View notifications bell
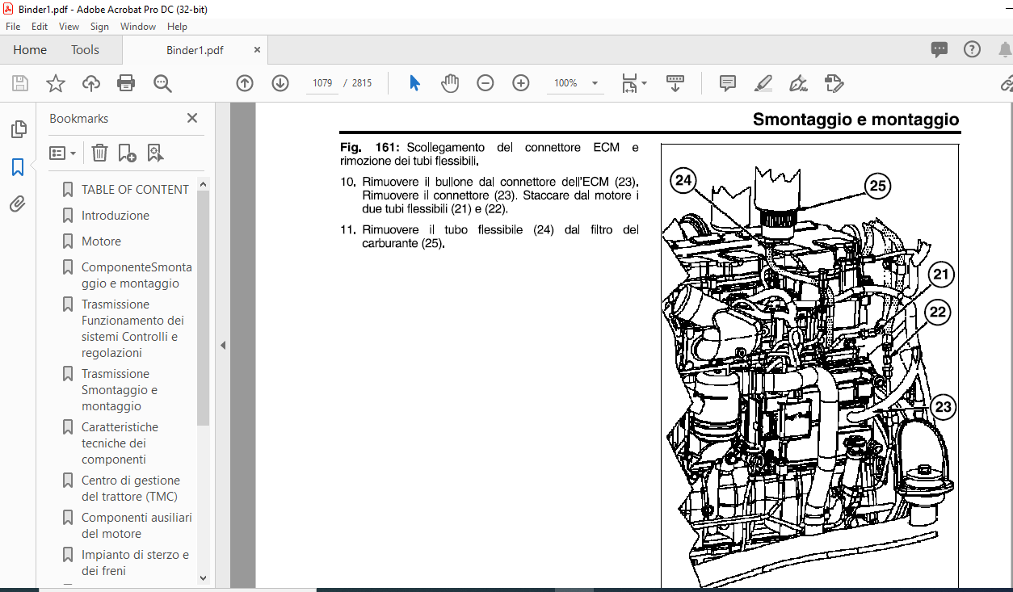The height and width of the screenshot is (592, 1013). (x=1005, y=49)
